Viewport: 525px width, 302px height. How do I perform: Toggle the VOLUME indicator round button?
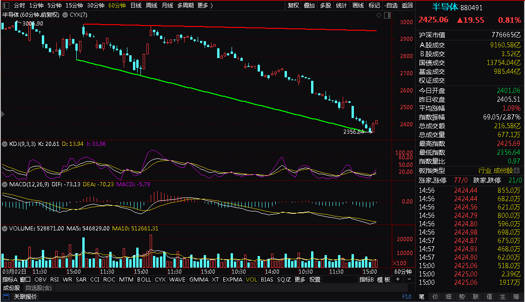pos(5,229)
